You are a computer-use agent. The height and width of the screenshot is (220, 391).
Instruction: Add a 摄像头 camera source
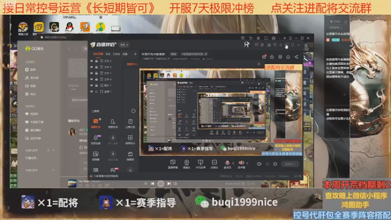187,164
